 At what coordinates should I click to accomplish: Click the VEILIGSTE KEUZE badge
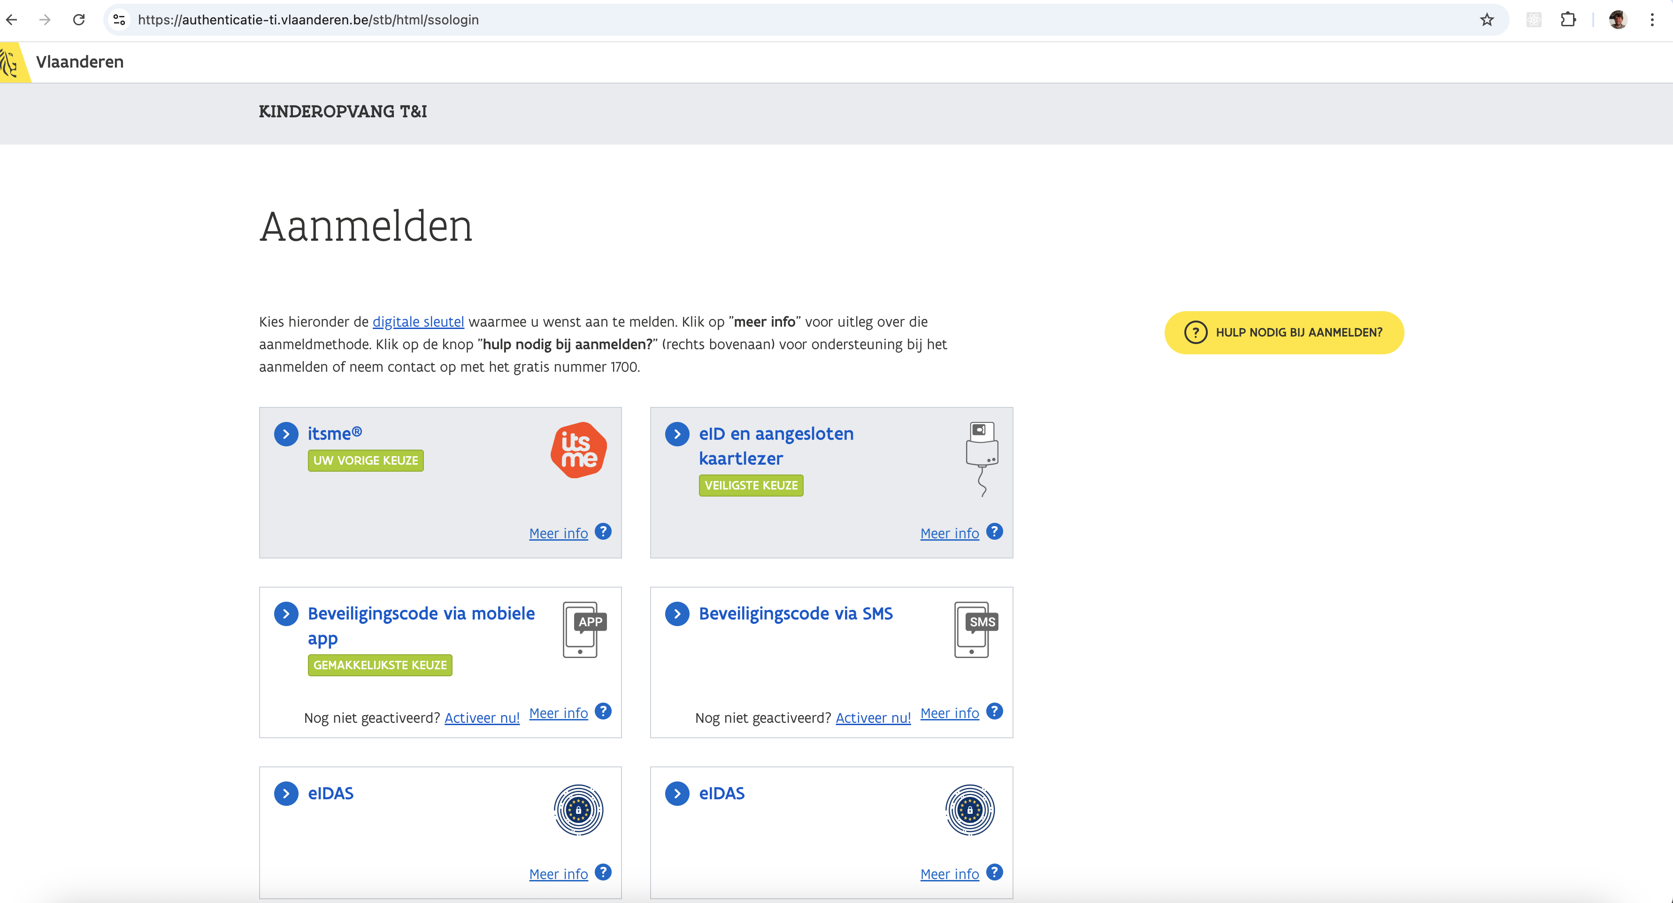(751, 486)
